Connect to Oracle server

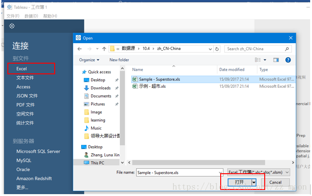(23, 170)
